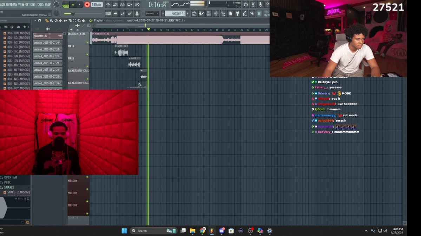This screenshot has width=421, height=236.
Task: Select SNARE - 2..MISOGI] sample
Action: [16, 192]
